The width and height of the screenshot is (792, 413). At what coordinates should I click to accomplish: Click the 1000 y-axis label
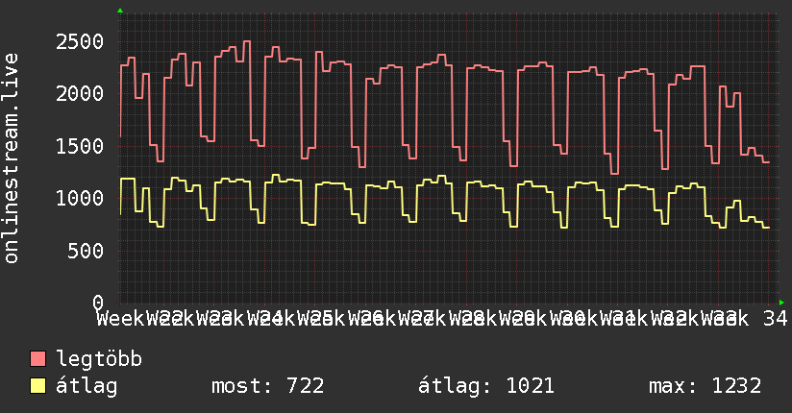(x=80, y=198)
